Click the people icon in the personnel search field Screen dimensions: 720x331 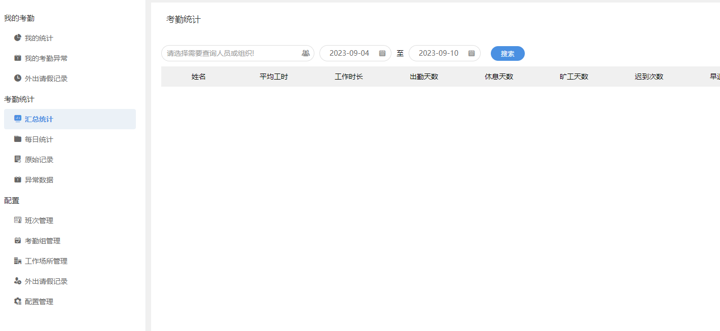[306, 53]
